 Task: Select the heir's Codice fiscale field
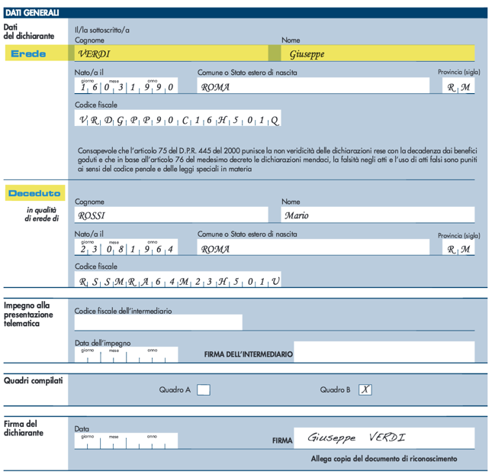(x=178, y=120)
